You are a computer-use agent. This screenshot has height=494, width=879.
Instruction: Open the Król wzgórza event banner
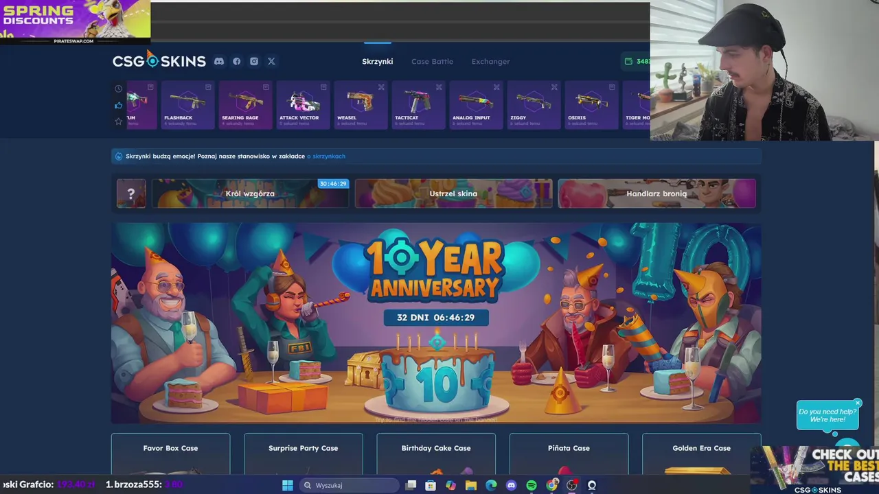[x=250, y=193]
